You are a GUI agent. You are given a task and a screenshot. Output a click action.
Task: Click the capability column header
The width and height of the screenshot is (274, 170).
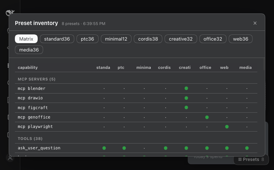point(28,67)
